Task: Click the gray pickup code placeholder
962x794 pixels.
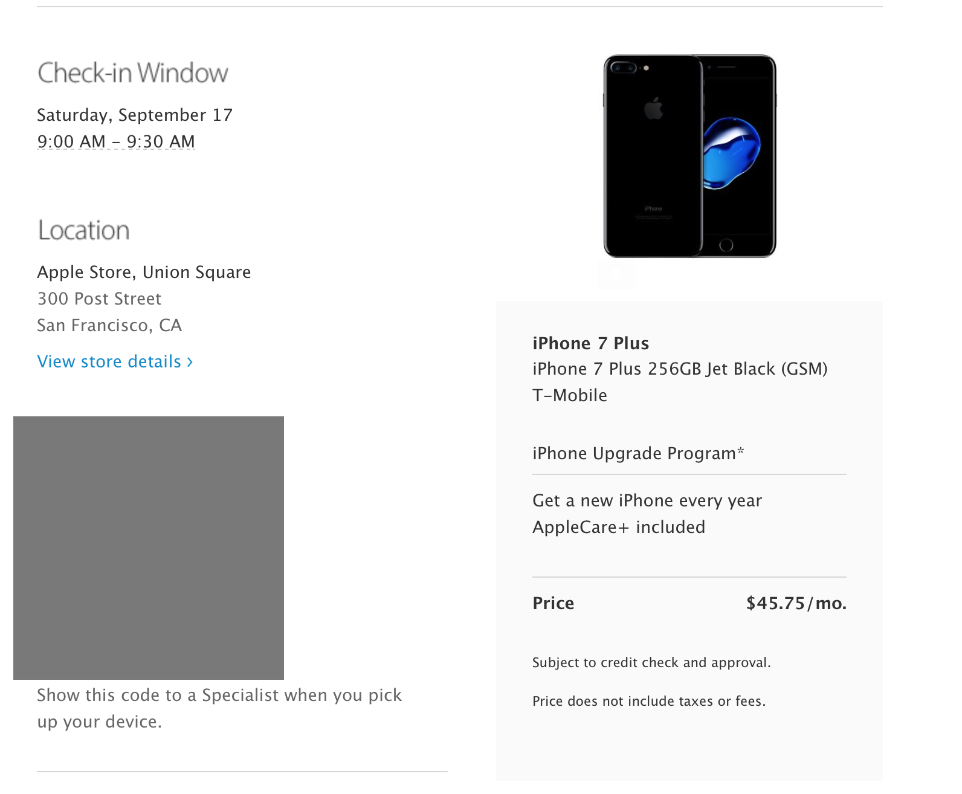Action: click(149, 547)
